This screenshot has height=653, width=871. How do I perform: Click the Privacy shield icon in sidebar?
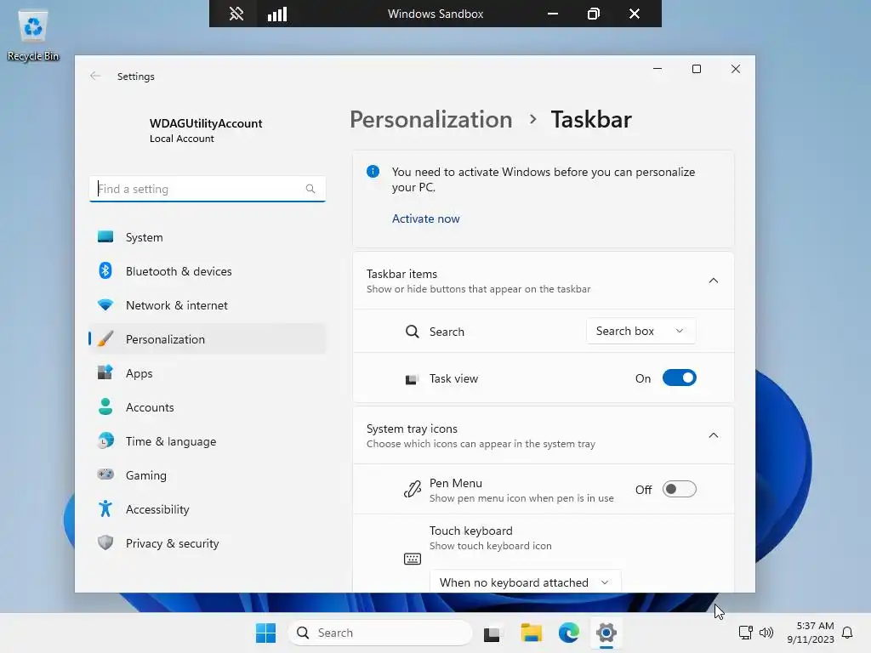(x=105, y=542)
